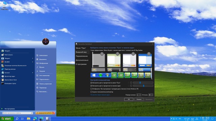216x121 pixels.
Task: Expand the shutdown options arrow
Action: [54, 113]
